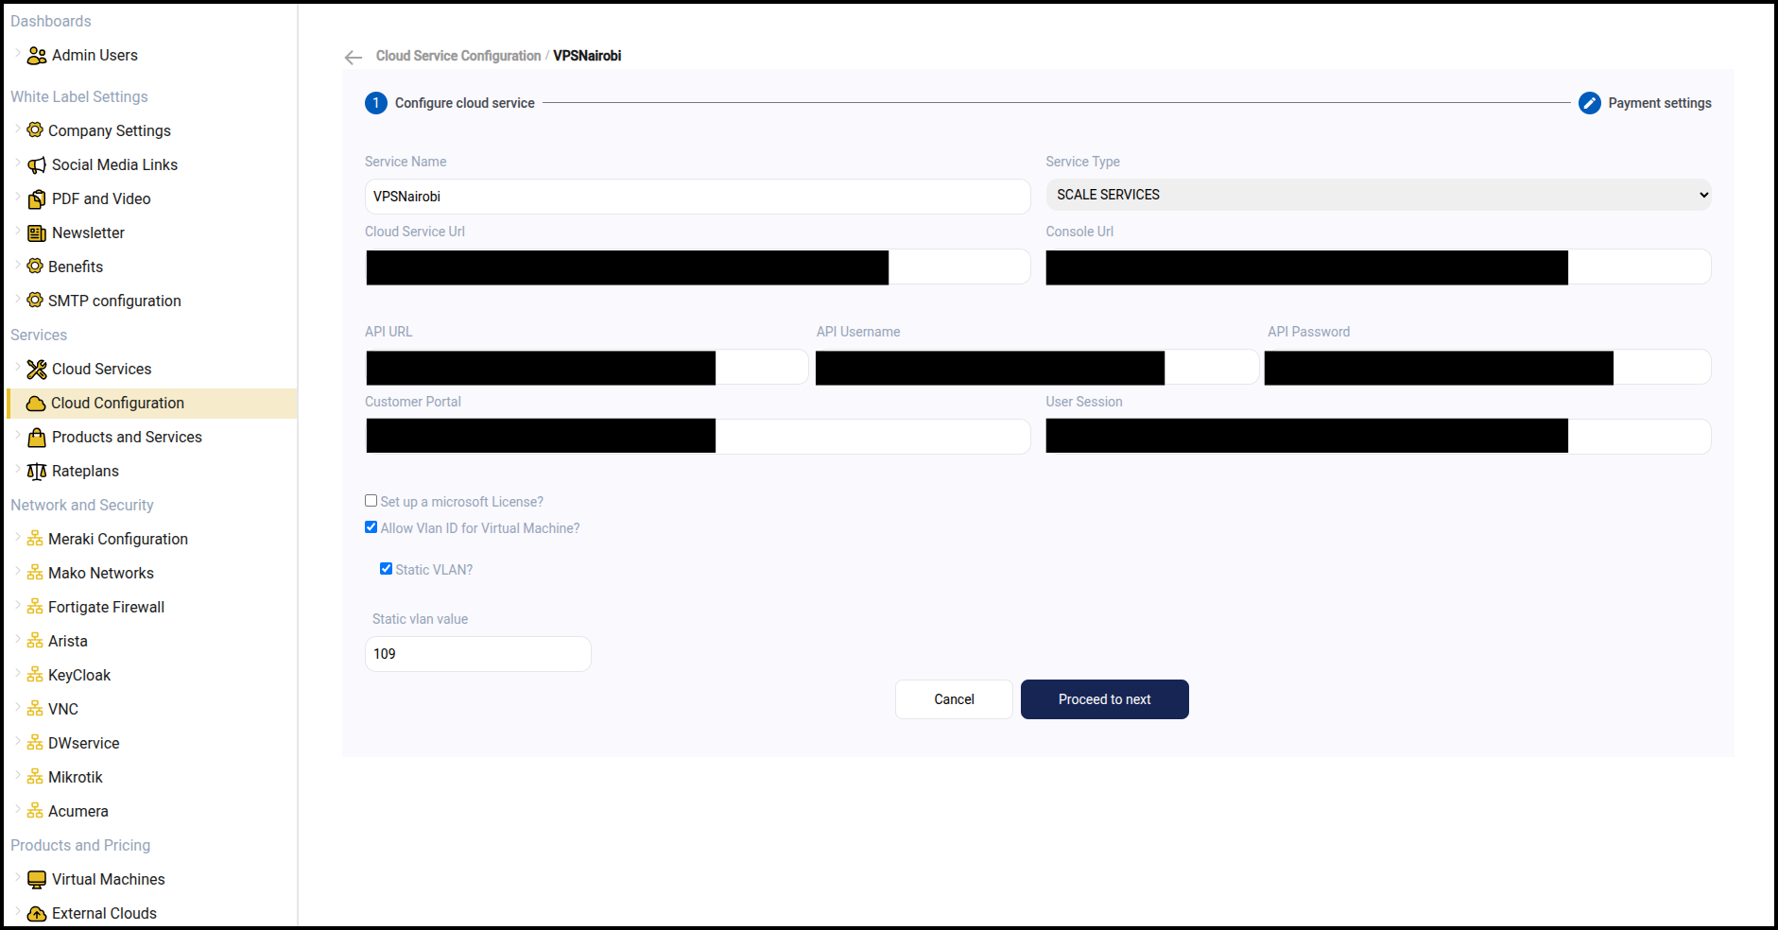
Task: Click the Static vlan value field
Action: pyautogui.click(x=478, y=654)
